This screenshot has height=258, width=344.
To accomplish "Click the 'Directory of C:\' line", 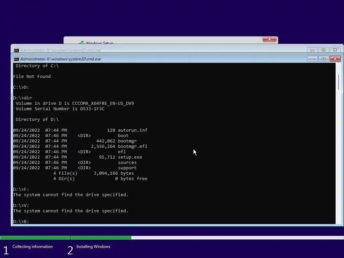I will point(37,66).
